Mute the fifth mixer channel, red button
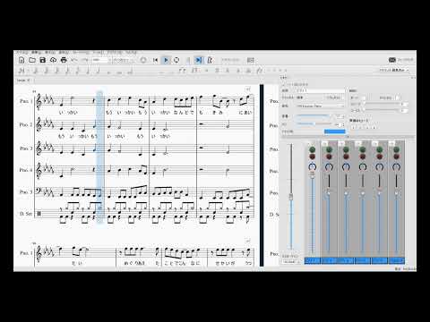The image size is (430, 322). coord(380,157)
